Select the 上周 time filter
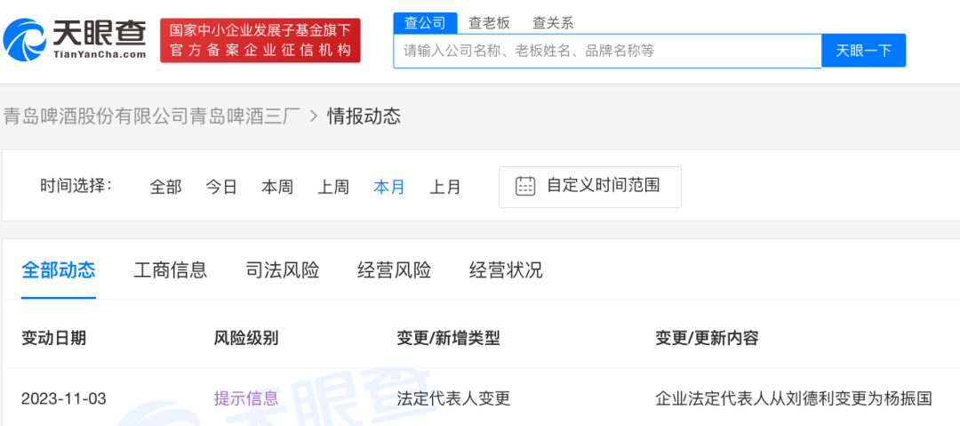The height and width of the screenshot is (426, 960). point(333,187)
